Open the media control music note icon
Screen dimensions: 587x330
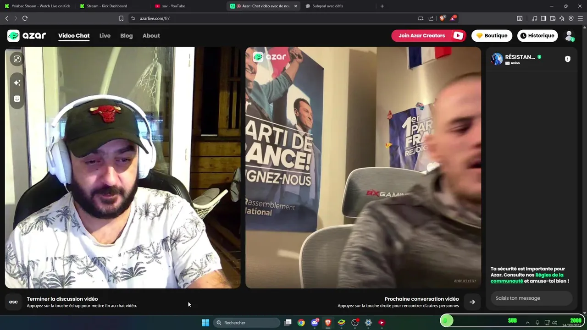click(534, 18)
